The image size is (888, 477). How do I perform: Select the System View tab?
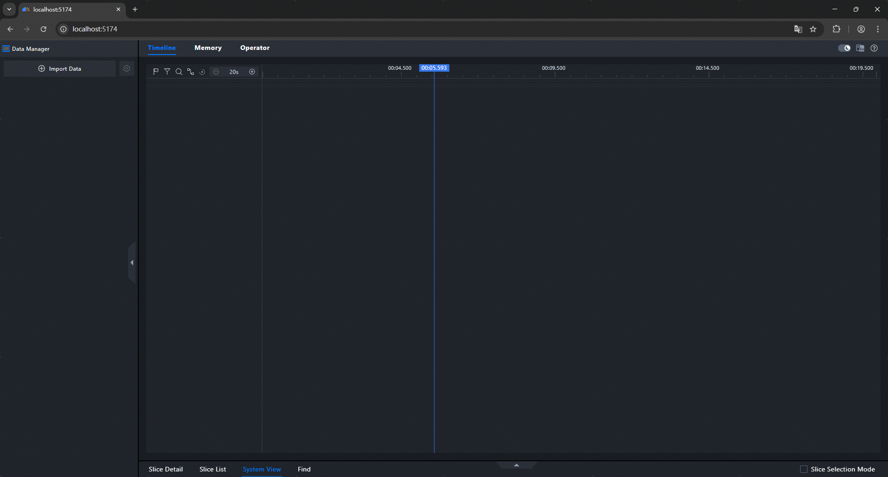point(262,469)
